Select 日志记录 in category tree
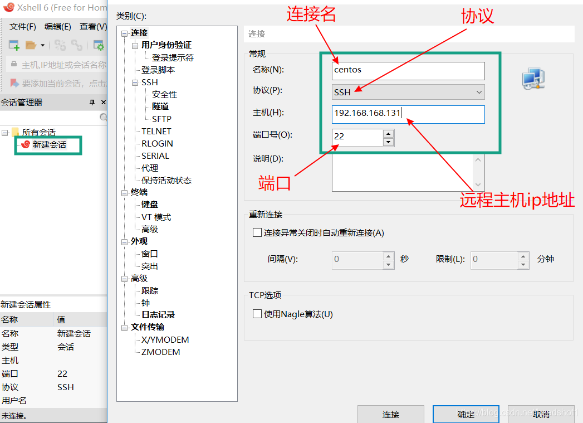This screenshot has width=583, height=423. (x=158, y=315)
